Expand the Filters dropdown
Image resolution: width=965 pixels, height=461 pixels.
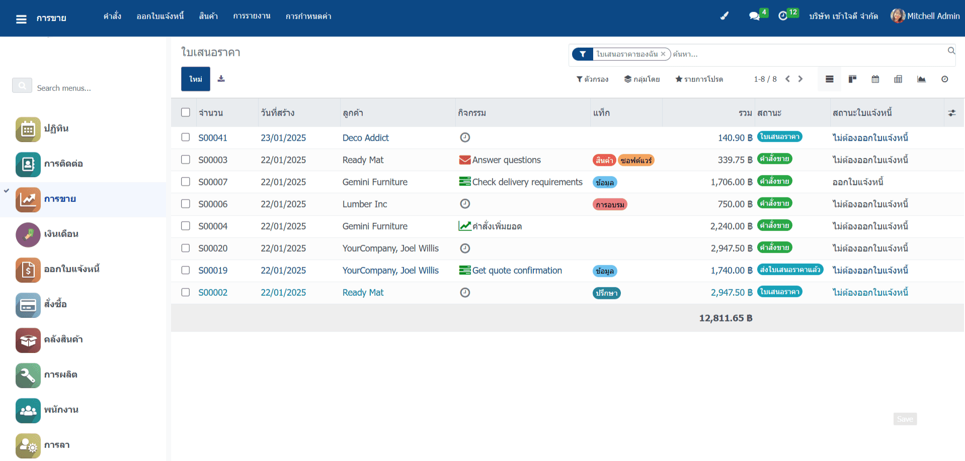coord(592,79)
